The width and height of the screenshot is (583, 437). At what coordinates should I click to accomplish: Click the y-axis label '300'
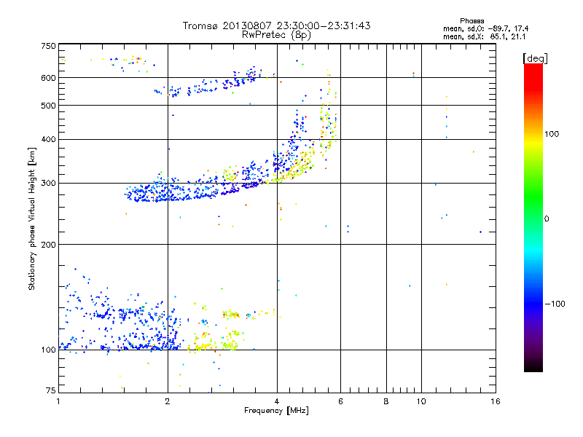48,183
